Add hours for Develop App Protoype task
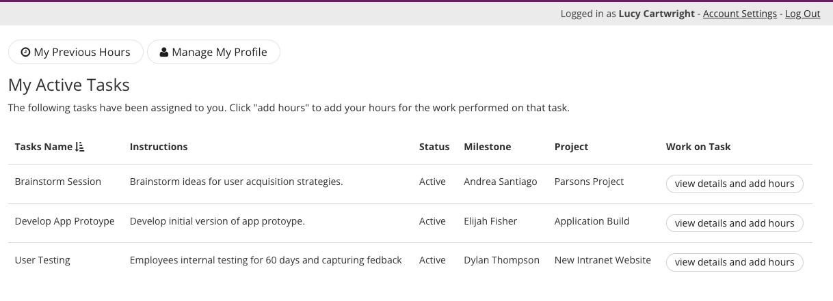 click(x=734, y=223)
